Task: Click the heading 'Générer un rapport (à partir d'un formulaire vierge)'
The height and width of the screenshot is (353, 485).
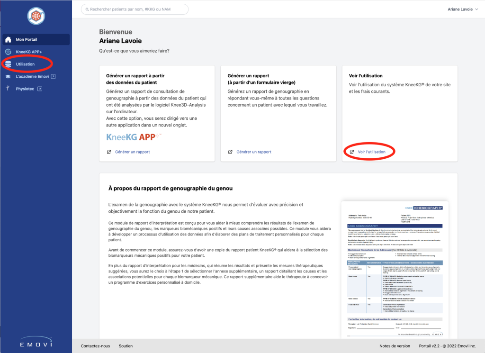Action: tap(261, 79)
